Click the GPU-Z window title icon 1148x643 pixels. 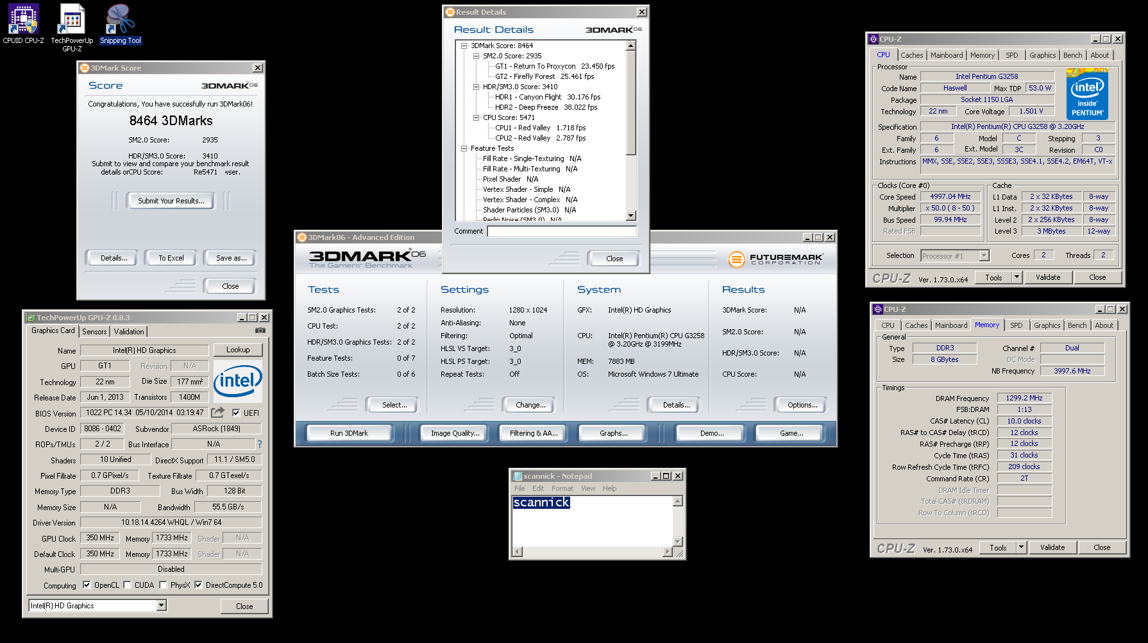pyautogui.click(x=30, y=318)
